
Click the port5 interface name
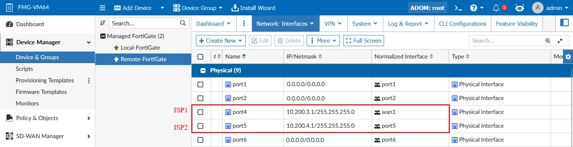pos(240,126)
